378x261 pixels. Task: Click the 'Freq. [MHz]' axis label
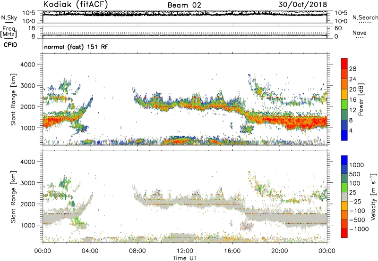click(x=9, y=32)
